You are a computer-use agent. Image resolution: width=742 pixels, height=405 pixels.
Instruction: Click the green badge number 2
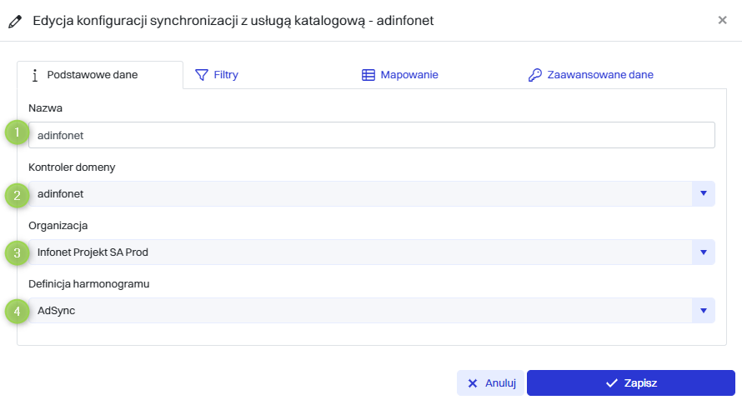point(17,195)
